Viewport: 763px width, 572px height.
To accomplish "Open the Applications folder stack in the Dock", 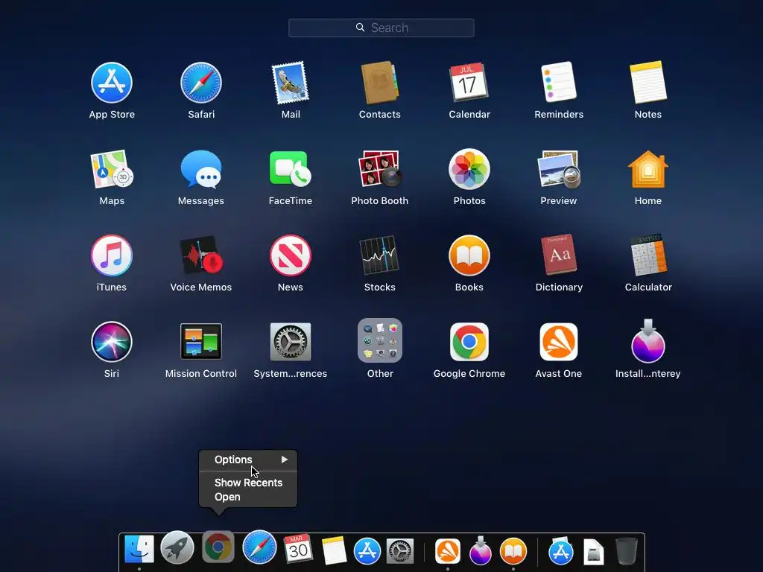I will (560, 551).
